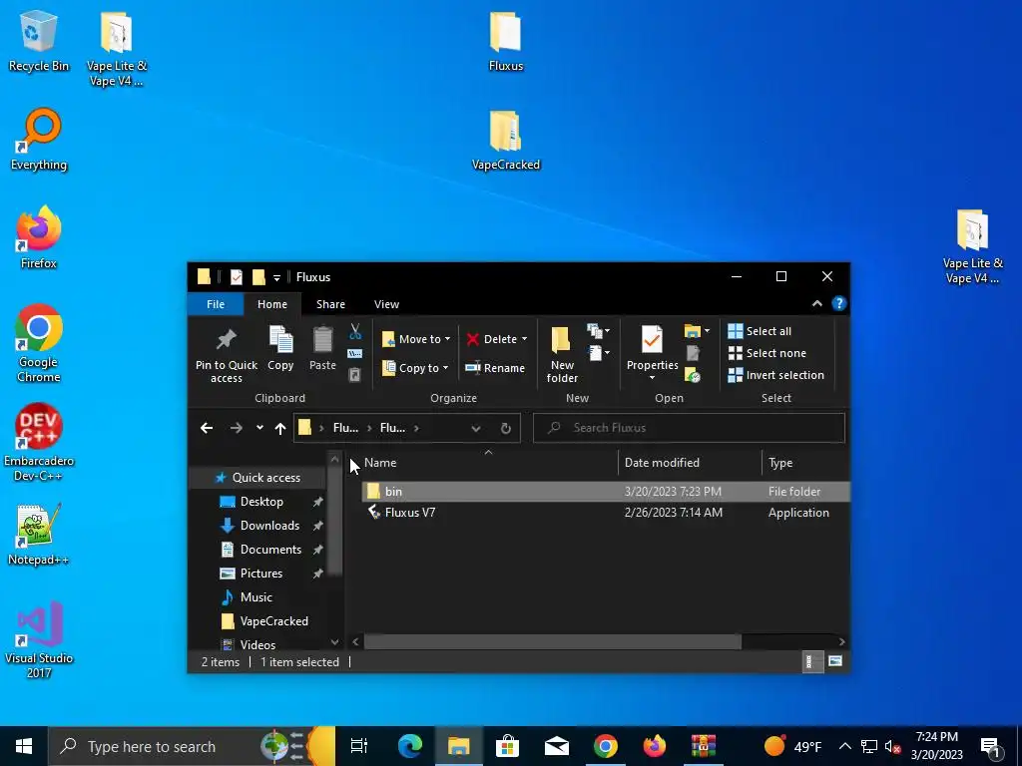Open the Recent locations dropdown

click(x=259, y=428)
